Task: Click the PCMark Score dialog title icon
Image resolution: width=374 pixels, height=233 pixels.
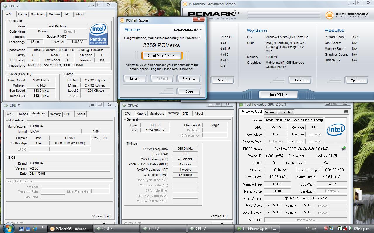Action: coord(122,20)
